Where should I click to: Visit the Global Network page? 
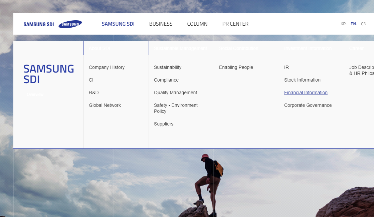click(105, 105)
